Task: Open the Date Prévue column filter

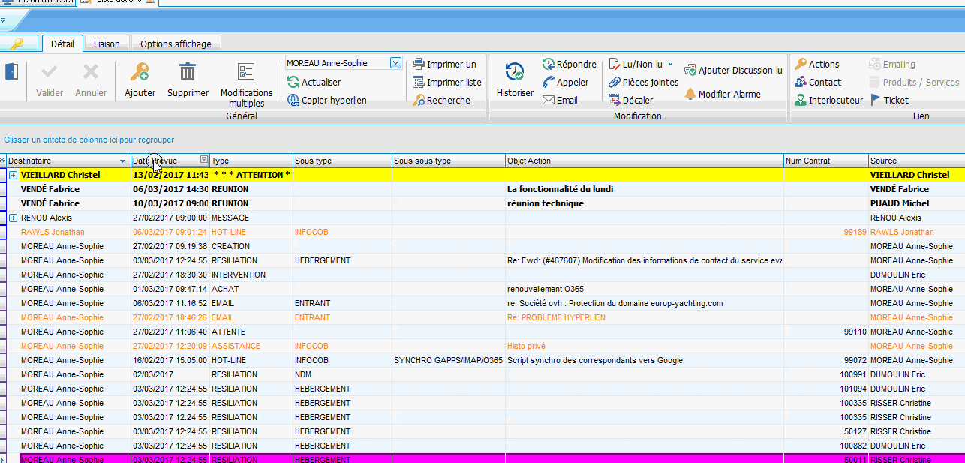Action: [203, 160]
